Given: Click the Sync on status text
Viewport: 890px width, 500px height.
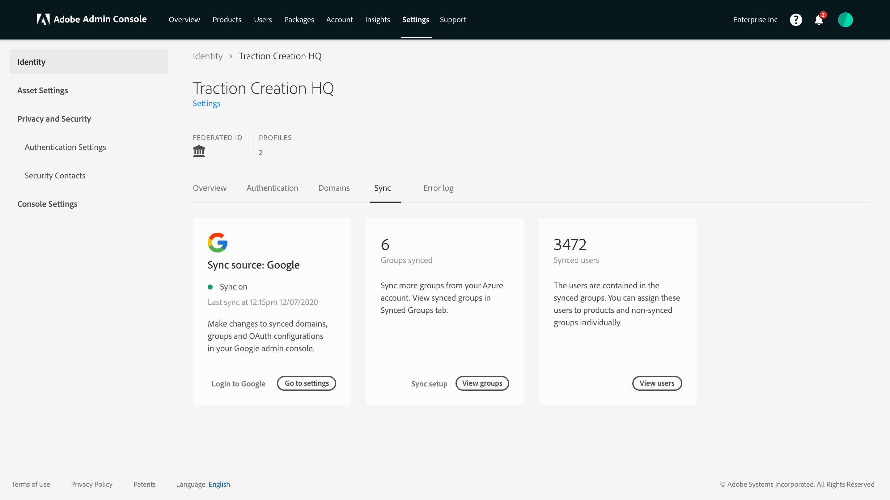Looking at the screenshot, I should click(x=234, y=287).
